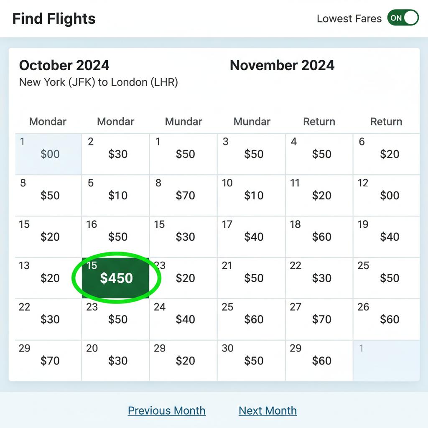Pick date 27 priced at $70
This screenshot has height=428, width=428.
[319, 319]
